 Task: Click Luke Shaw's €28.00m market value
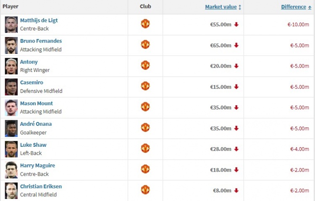point(220,149)
